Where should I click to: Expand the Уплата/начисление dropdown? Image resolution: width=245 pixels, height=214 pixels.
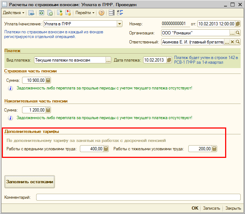click(120, 24)
